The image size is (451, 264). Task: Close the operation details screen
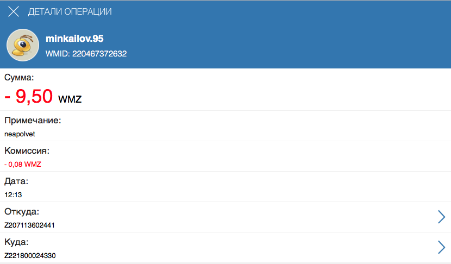click(14, 11)
